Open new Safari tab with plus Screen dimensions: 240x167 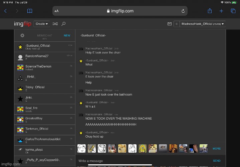[221, 11]
